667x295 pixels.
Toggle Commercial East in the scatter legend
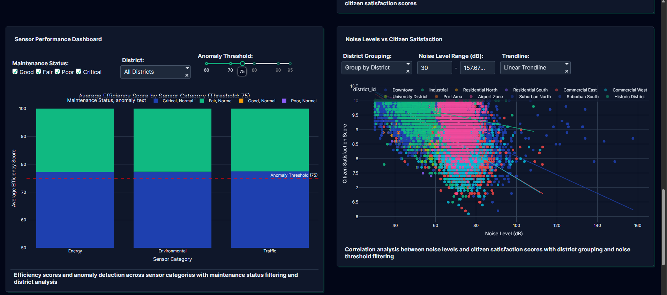pos(576,90)
